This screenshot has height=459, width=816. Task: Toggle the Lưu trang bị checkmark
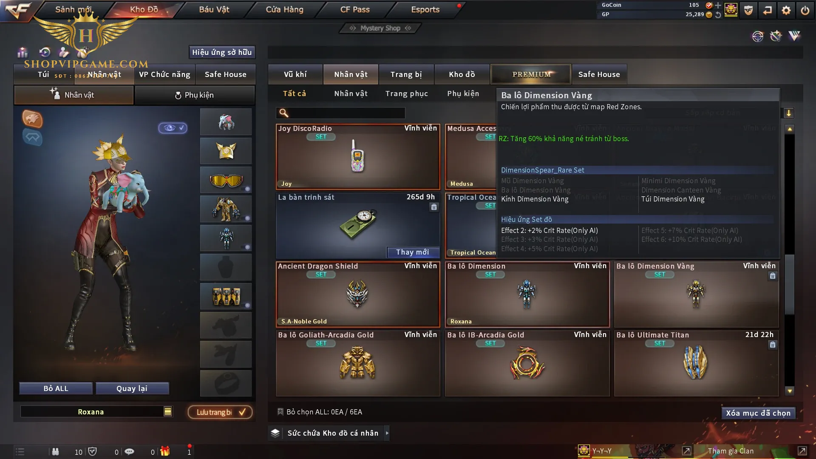point(243,412)
